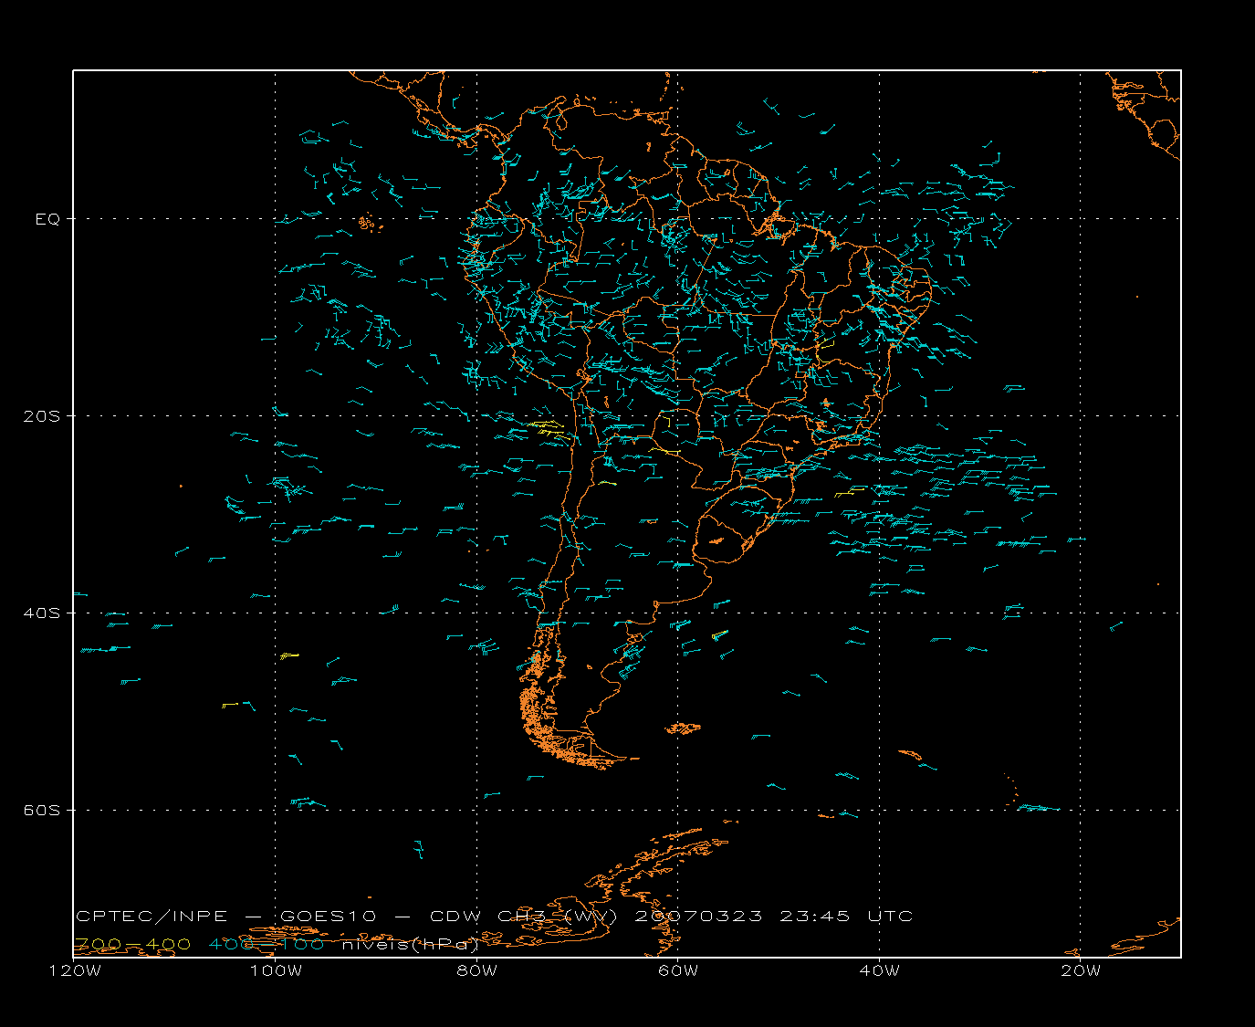
Task: Click the 120W longitude label
Action: click(75, 970)
